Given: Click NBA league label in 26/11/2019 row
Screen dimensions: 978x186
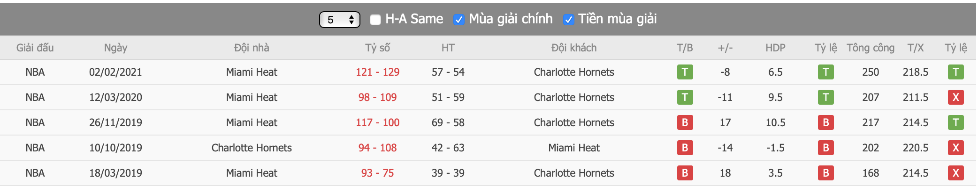Looking at the screenshot, I should [35, 122].
